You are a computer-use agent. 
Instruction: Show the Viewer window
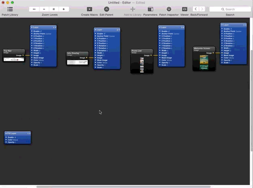184,9
